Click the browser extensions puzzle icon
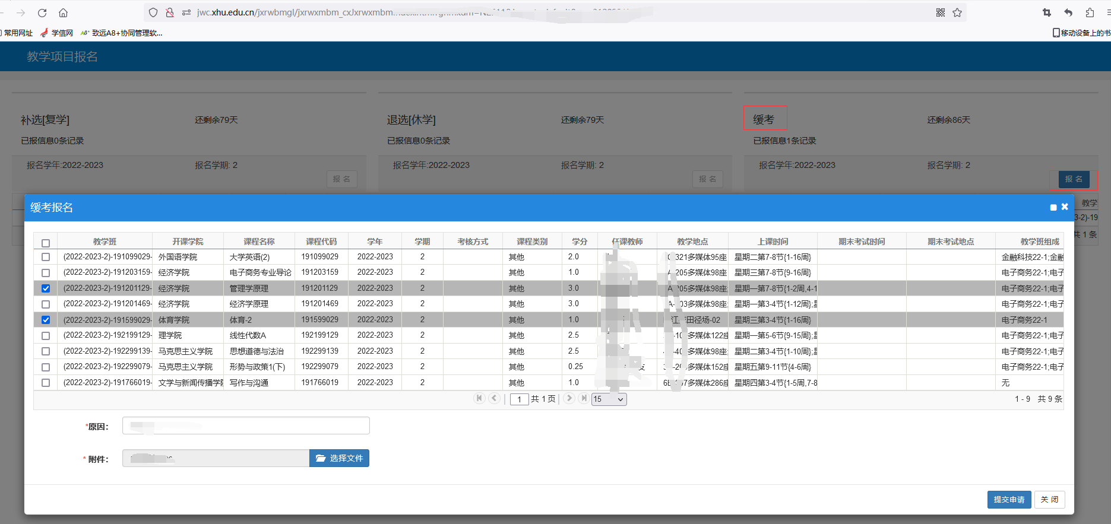This screenshot has height=524, width=1111. 1090,12
